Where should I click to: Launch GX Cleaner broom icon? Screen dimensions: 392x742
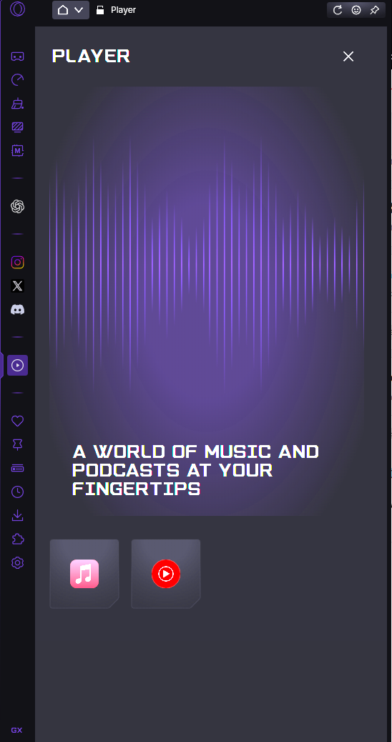17,104
